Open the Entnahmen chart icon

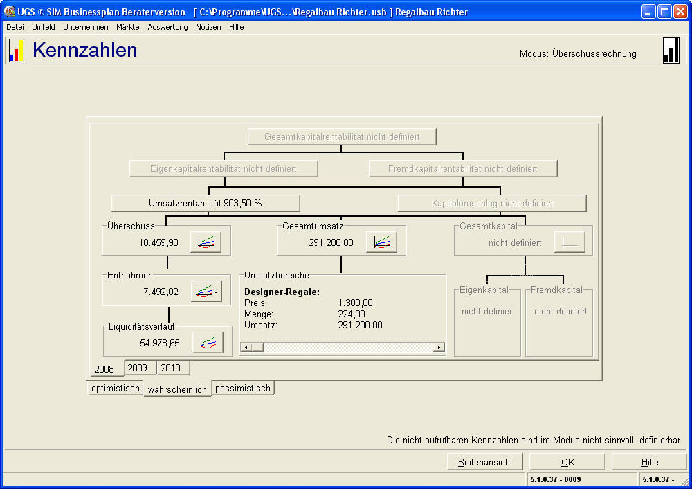(x=206, y=292)
